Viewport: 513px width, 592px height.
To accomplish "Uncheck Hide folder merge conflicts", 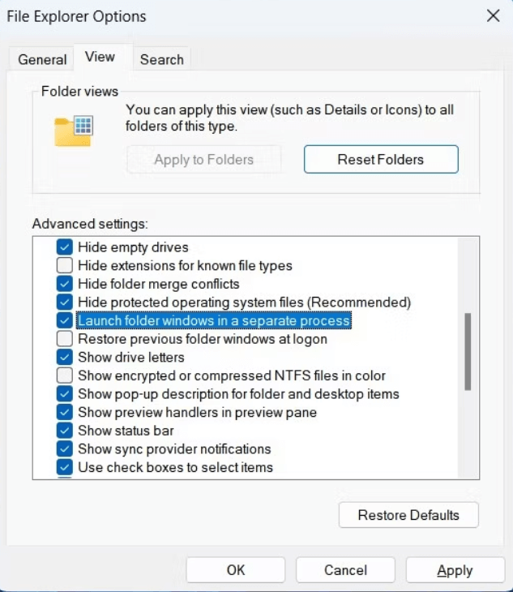I will tap(65, 284).
